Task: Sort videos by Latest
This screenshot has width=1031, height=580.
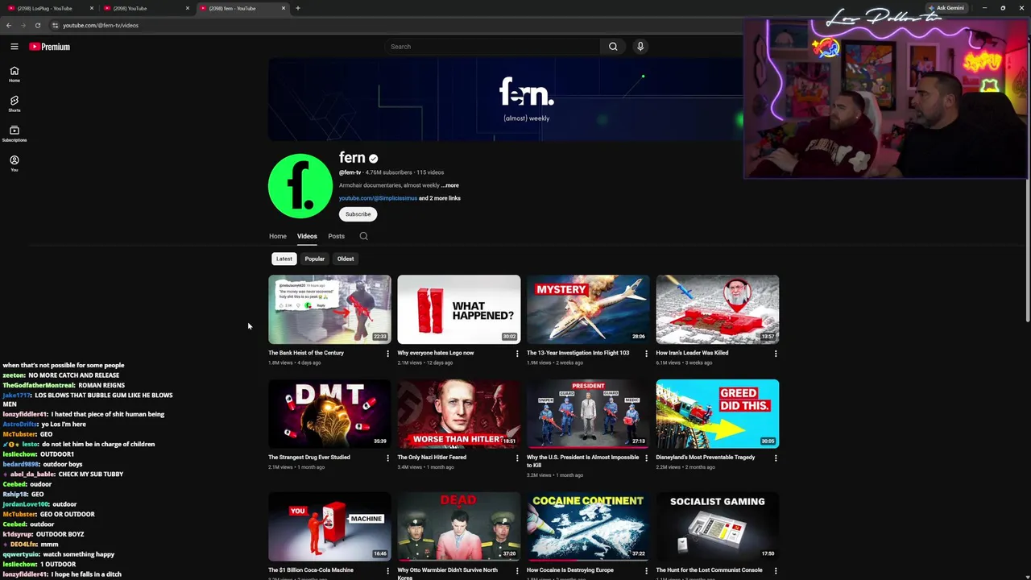Action: coord(284,259)
